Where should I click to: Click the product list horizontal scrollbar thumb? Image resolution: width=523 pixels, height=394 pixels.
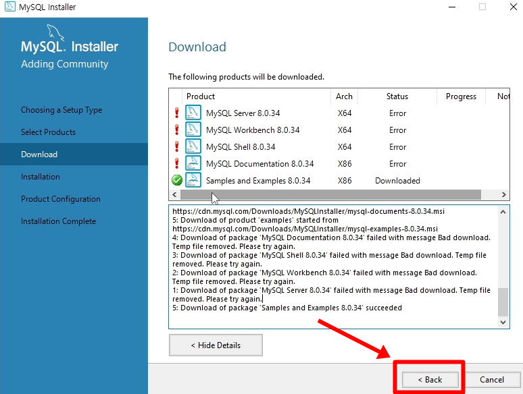pyautogui.click(x=330, y=194)
